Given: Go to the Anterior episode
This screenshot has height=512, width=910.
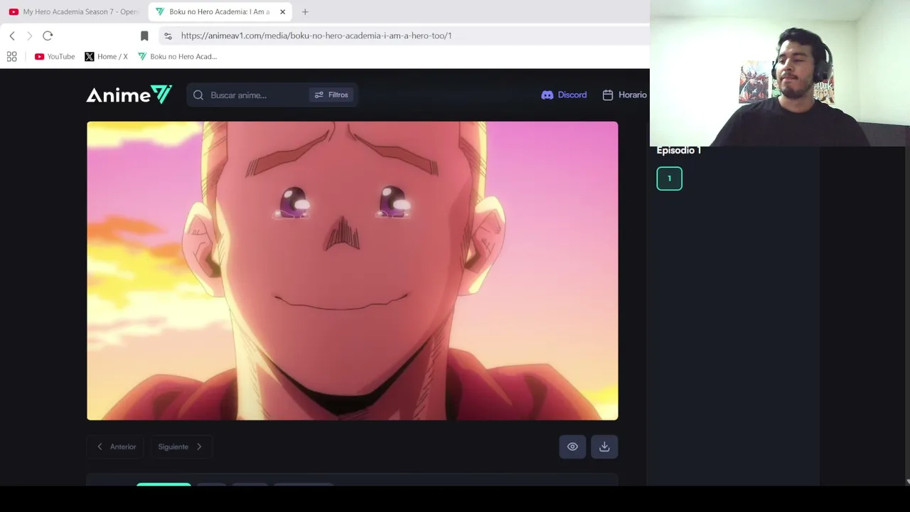Looking at the screenshot, I should 117,447.
